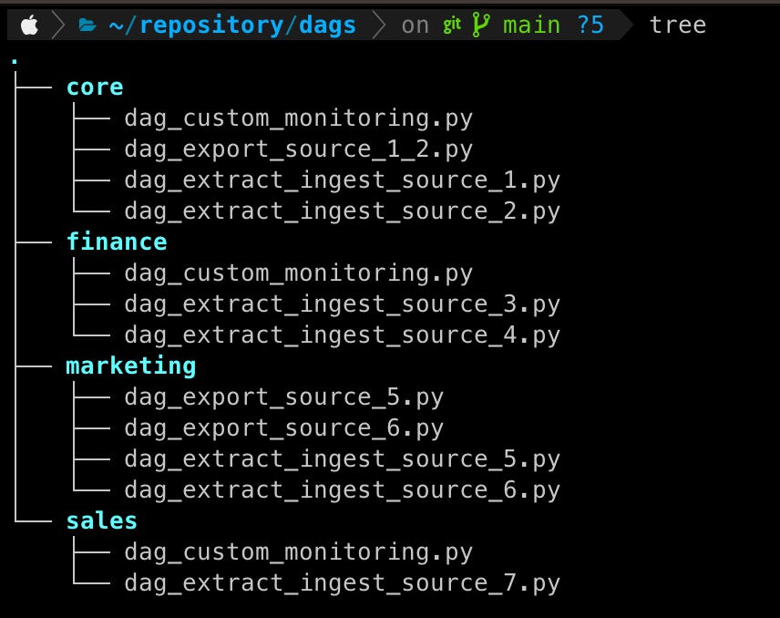Click the main branch name
This screenshot has width=780, height=618.
[x=531, y=25]
